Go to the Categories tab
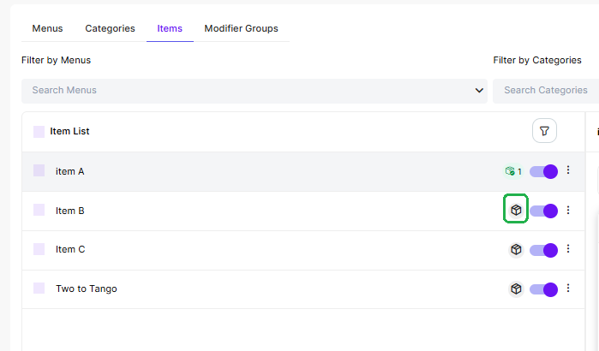599x351 pixels. pyautogui.click(x=110, y=28)
